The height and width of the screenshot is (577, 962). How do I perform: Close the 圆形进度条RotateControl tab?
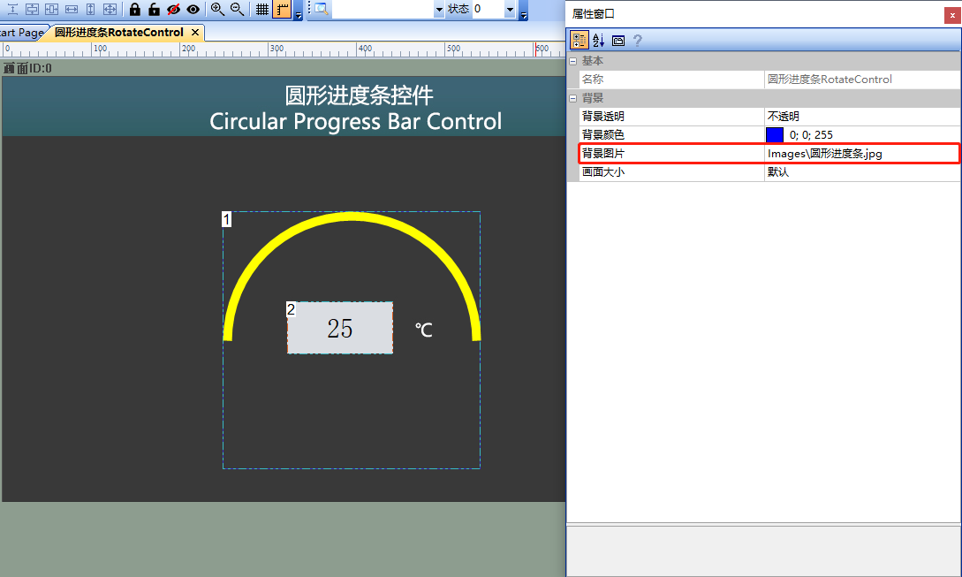pos(195,33)
